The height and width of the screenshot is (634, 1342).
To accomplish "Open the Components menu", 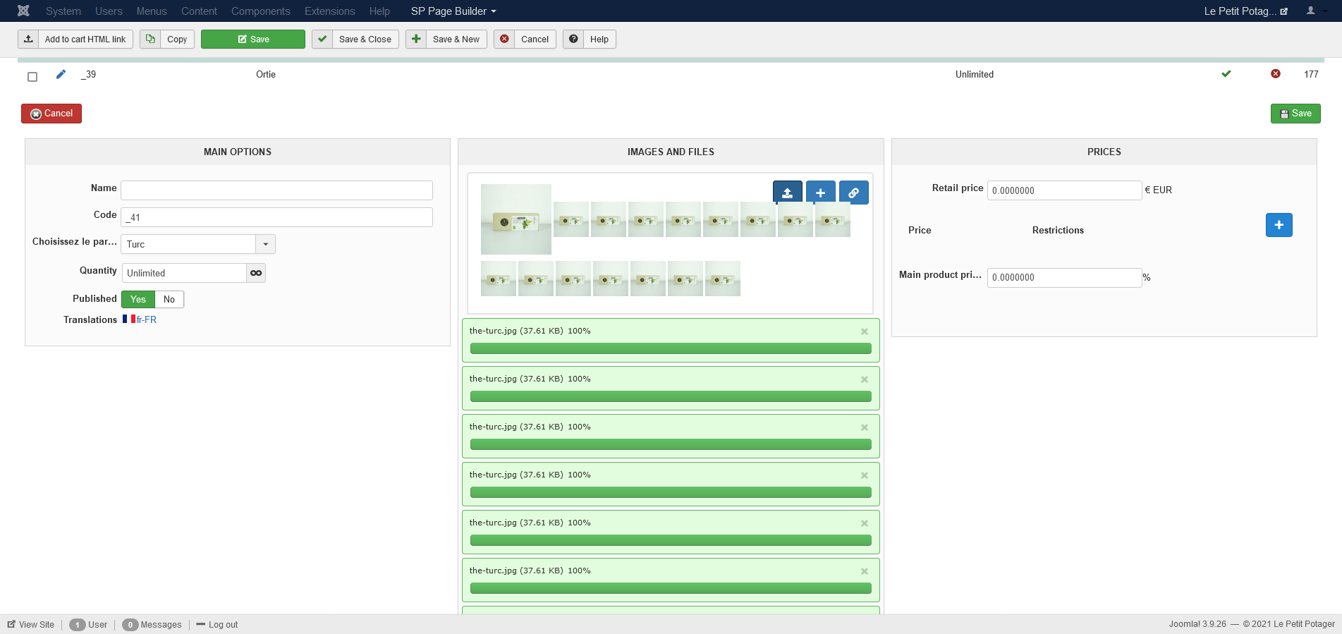I will pos(261,11).
